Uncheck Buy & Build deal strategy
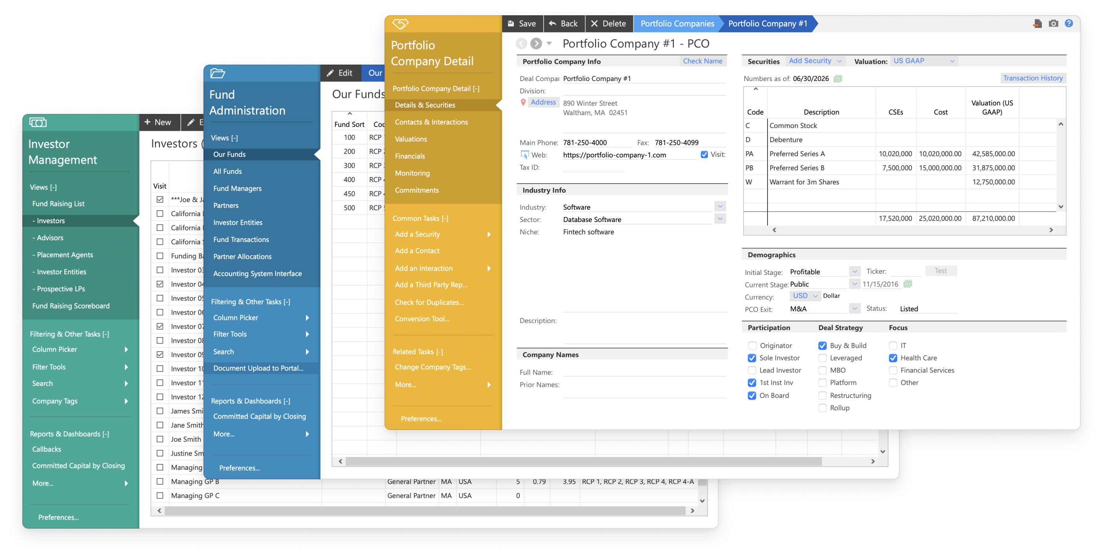This screenshot has height=558, width=1103. pyautogui.click(x=822, y=345)
